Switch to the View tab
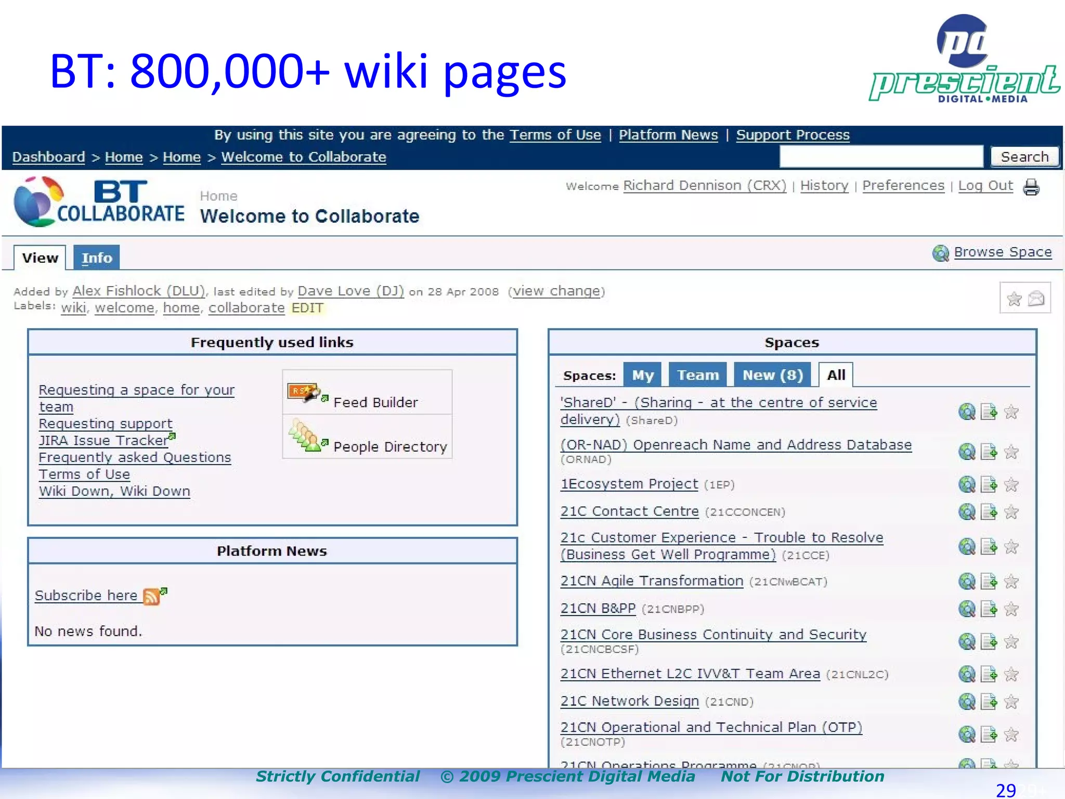1065x799 pixels. coord(40,258)
